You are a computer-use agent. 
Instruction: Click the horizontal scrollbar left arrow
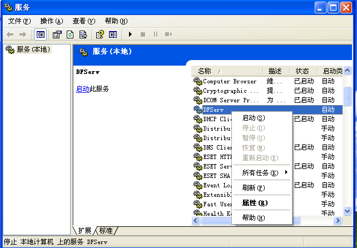[196, 221]
